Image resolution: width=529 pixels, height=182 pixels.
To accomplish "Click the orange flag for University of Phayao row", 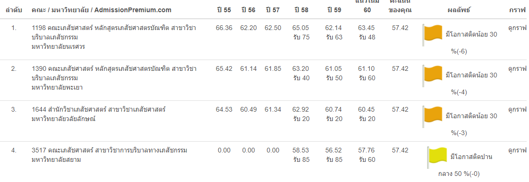I will coord(432,76).
